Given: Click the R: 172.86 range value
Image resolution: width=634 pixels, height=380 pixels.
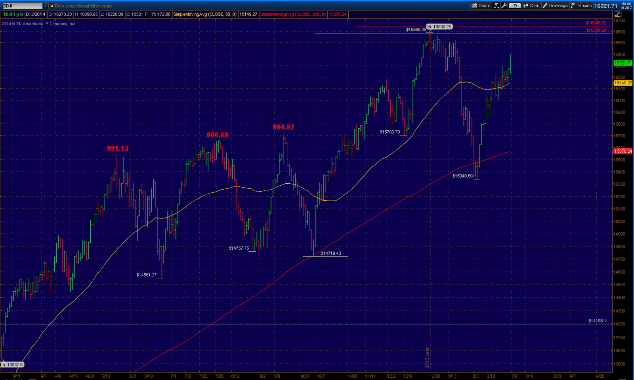Looking at the screenshot, I should click(x=161, y=14).
